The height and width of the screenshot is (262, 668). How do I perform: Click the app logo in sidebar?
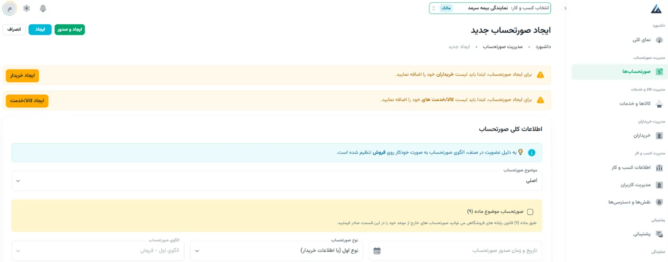point(656,8)
